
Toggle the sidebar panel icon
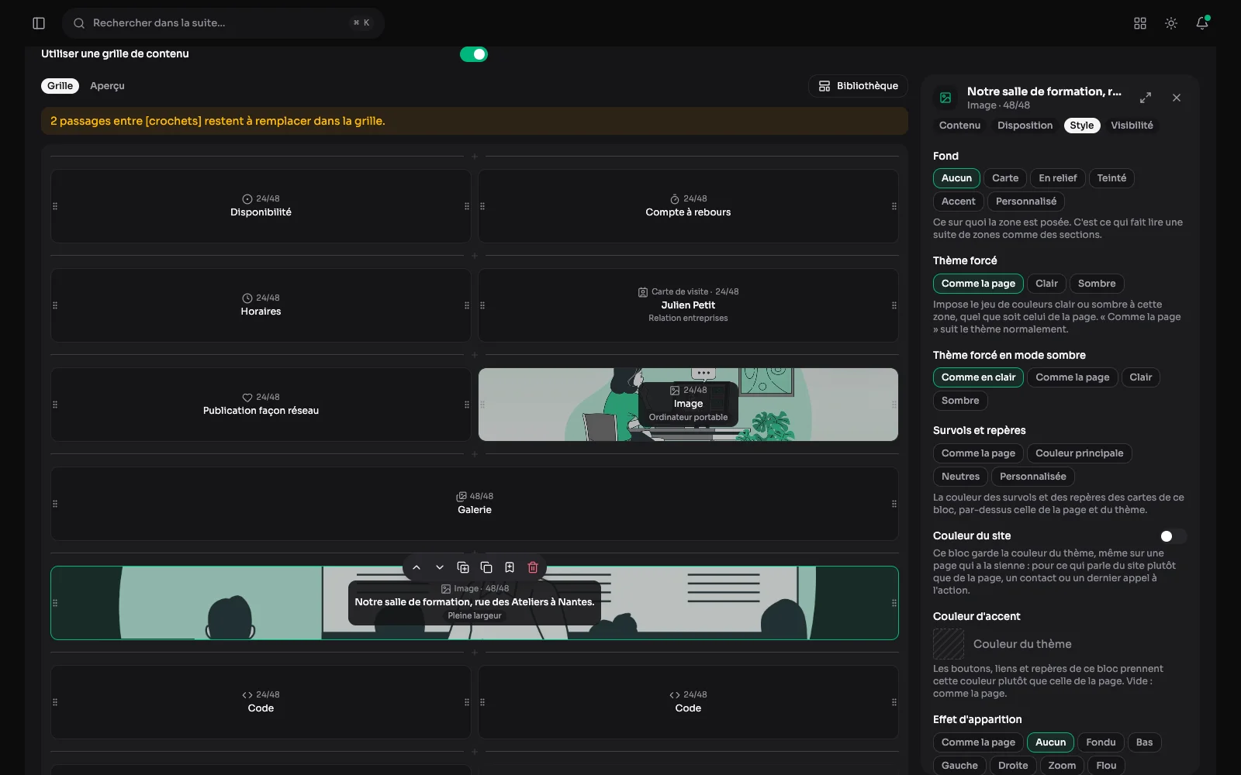pyautogui.click(x=39, y=23)
